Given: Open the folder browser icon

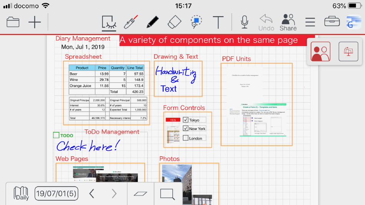Looking at the screenshot, I should tap(13, 22).
